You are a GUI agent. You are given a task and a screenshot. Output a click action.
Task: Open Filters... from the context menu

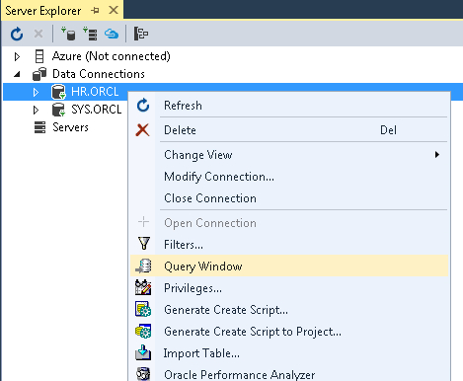click(x=289, y=245)
